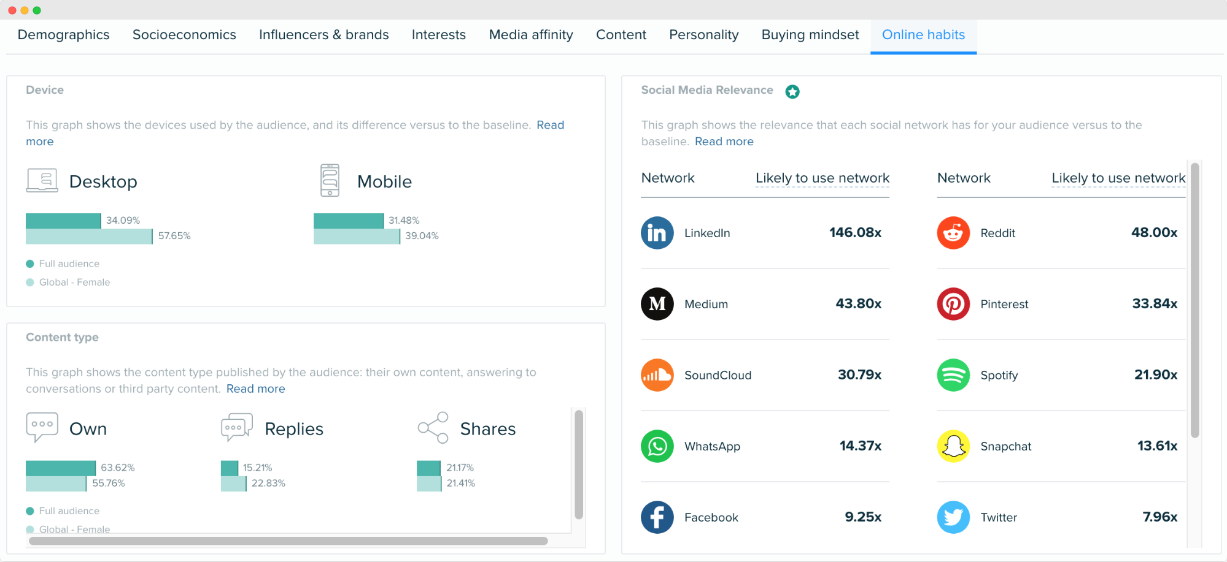This screenshot has height=562, width=1227.
Task: Click the Snapchat ghost icon
Action: (953, 446)
